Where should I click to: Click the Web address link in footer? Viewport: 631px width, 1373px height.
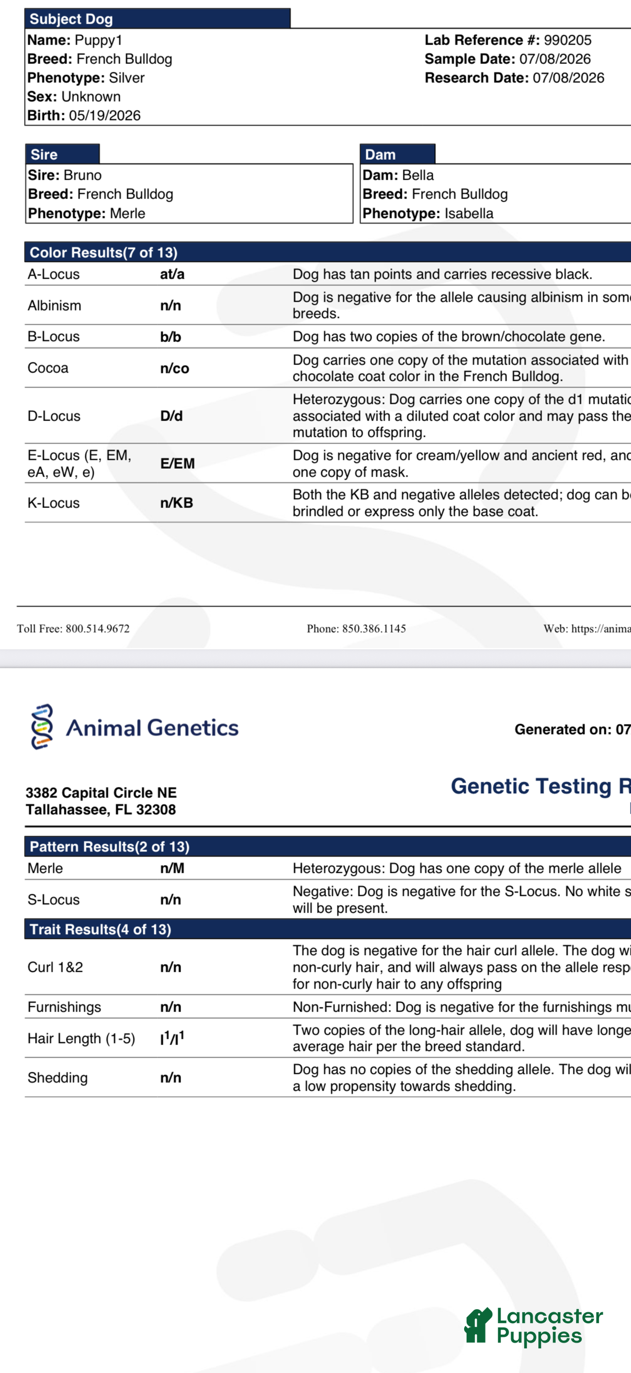tap(601, 628)
